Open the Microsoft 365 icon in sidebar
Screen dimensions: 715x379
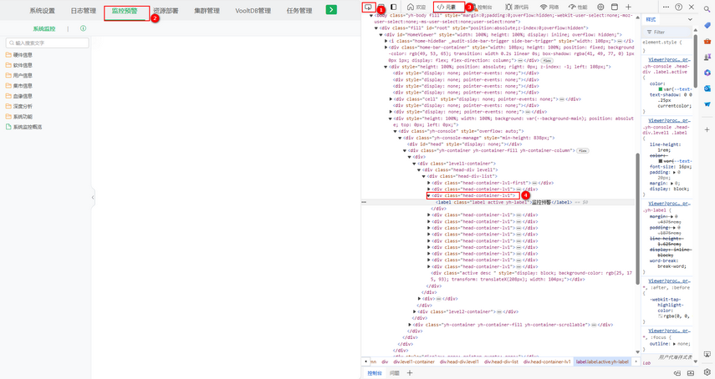(x=707, y=73)
